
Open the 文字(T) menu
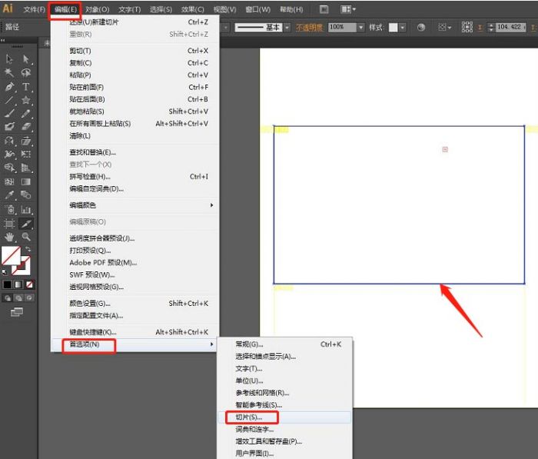[129, 9]
